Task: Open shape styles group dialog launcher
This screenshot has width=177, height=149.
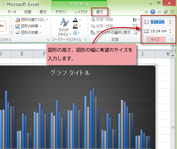Action: (48, 40)
